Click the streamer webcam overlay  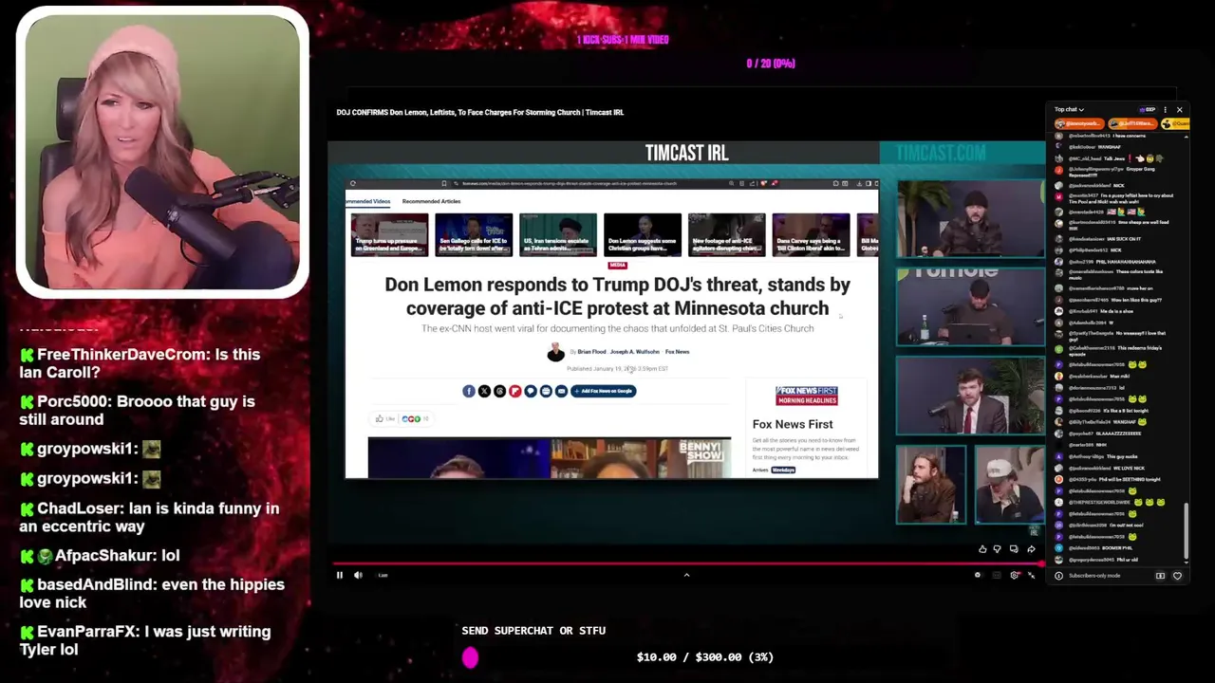pos(162,152)
